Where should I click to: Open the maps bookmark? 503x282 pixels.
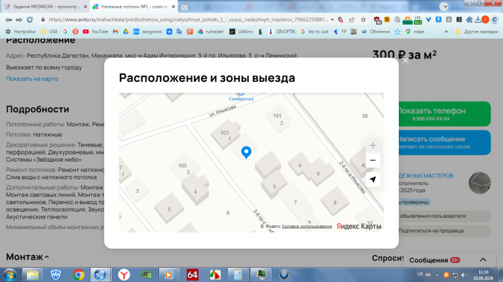(415, 31)
